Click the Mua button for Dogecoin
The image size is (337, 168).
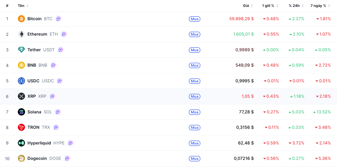[195, 159]
